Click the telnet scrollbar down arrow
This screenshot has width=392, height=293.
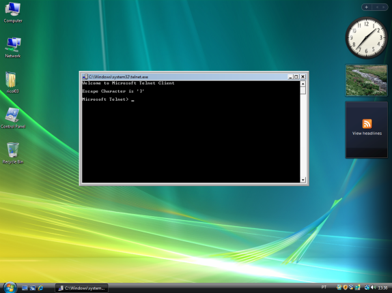click(303, 180)
